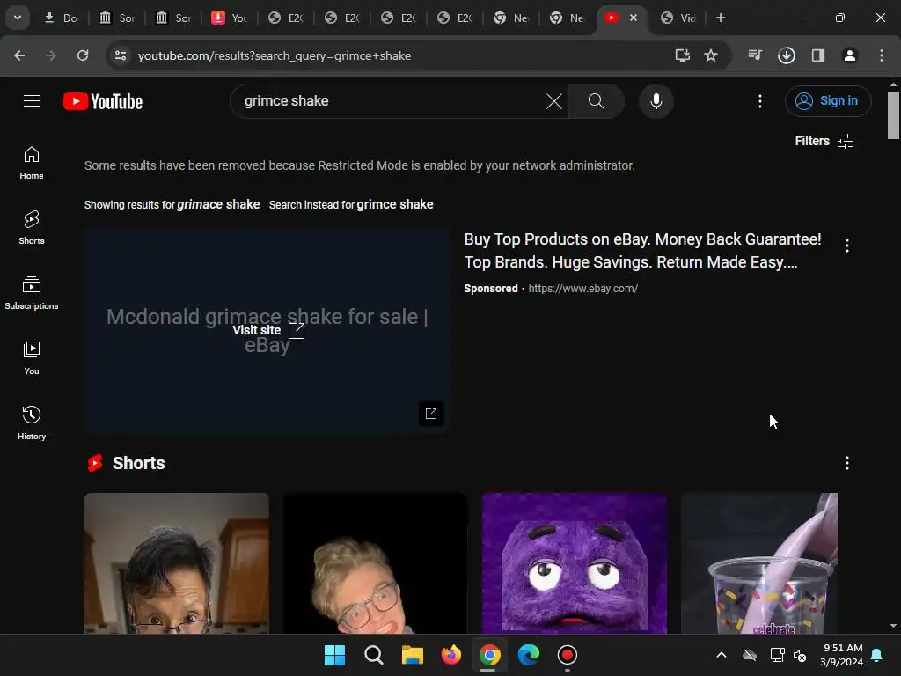Expand the tab search dropdown arrow
This screenshot has width=901, height=676.
point(18,18)
